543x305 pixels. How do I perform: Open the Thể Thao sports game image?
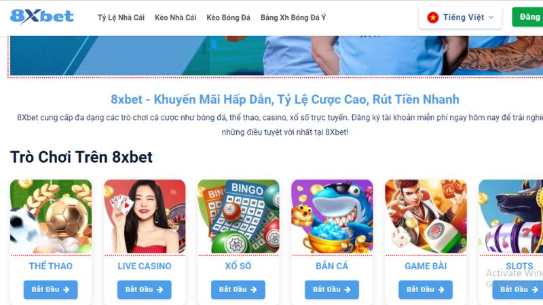(x=51, y=216)
